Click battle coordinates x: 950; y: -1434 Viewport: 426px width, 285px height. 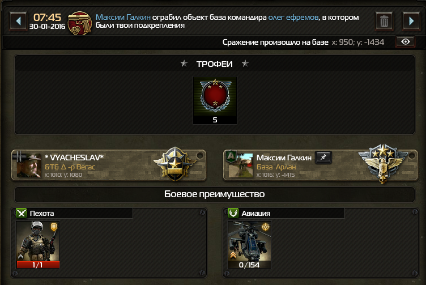point(358,42)
